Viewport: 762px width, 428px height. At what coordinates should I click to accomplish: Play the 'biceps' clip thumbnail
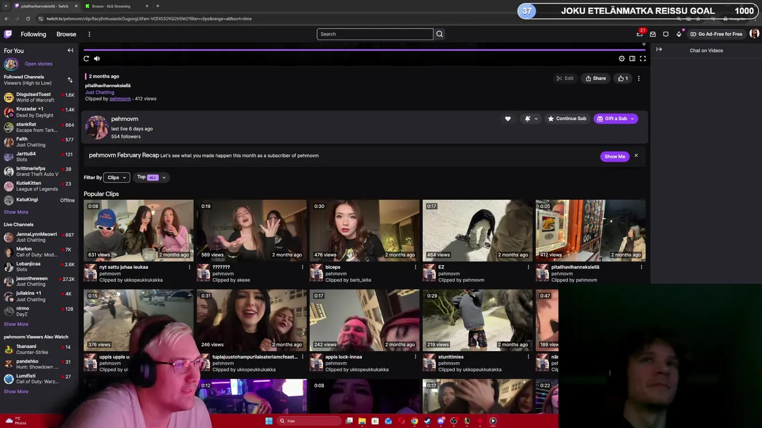tap(364, 231)
